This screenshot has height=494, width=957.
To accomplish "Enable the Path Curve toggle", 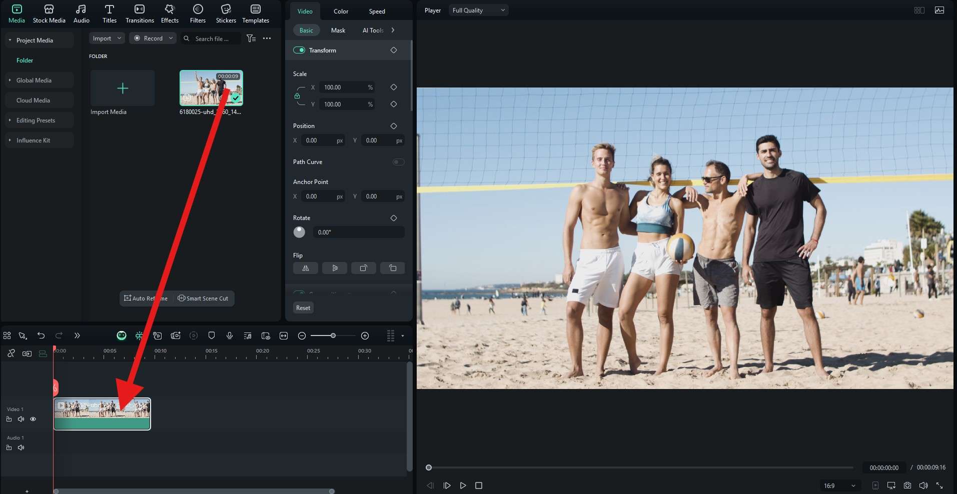I will pyautogui.click(x=399, y=162).
